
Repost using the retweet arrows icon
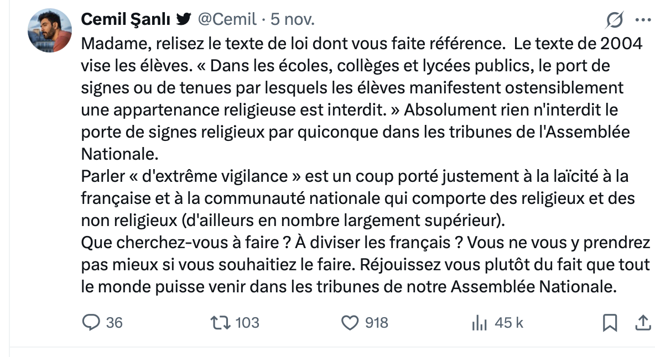(220, 323)
